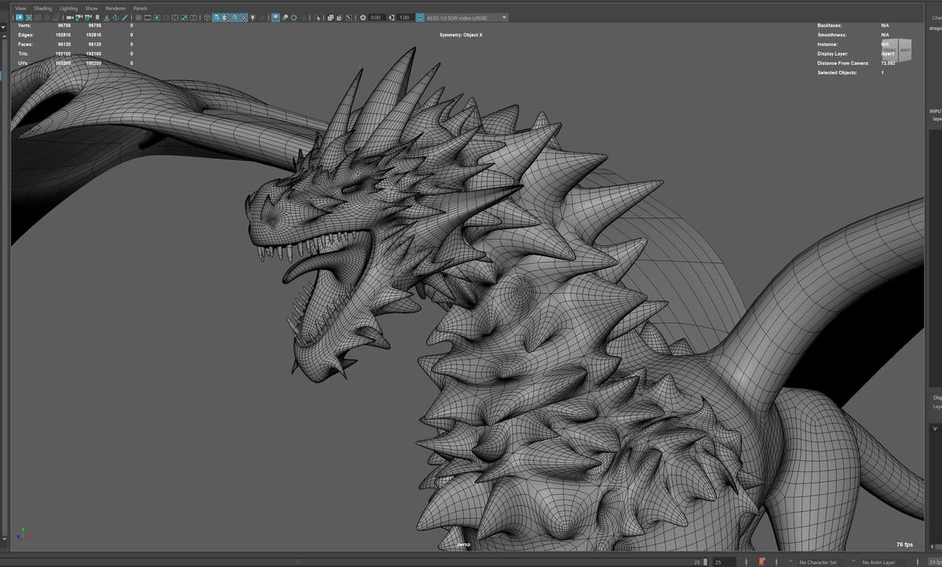Open the Renderer panel menu
The image size is (942, 567).
115,8
